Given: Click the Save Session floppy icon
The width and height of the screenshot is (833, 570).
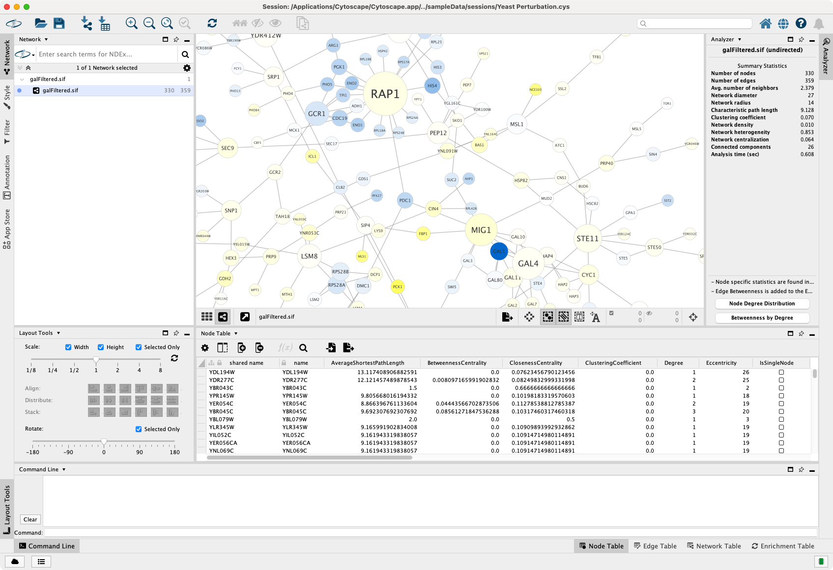Looking at the screenshot, I should click(59, 23).
